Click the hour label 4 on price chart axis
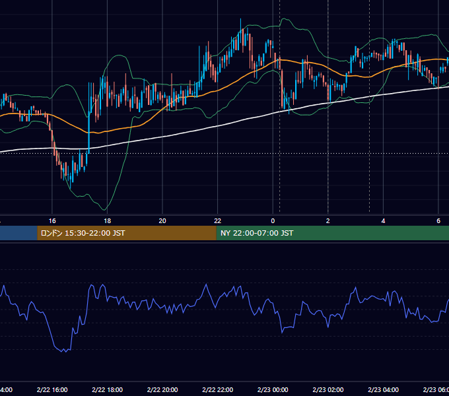Image resolution: width=449 pixels, height=396 pixels. pos(383,221)
